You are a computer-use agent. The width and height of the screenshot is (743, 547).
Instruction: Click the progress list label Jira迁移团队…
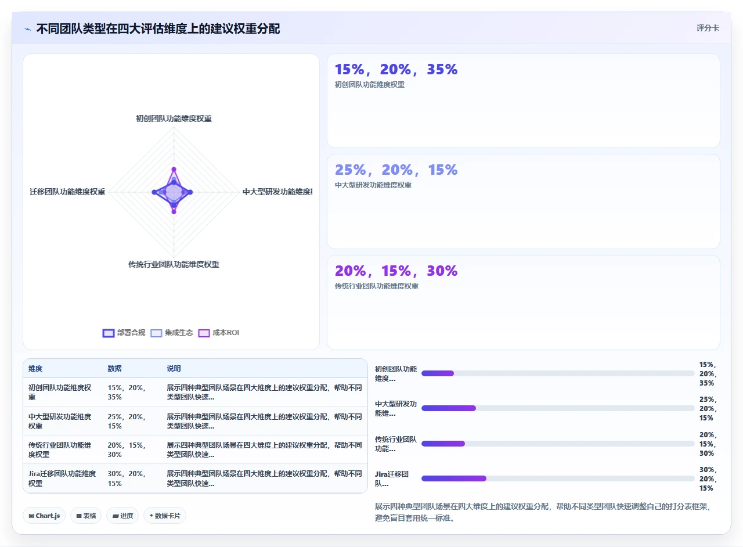[392, 478]
